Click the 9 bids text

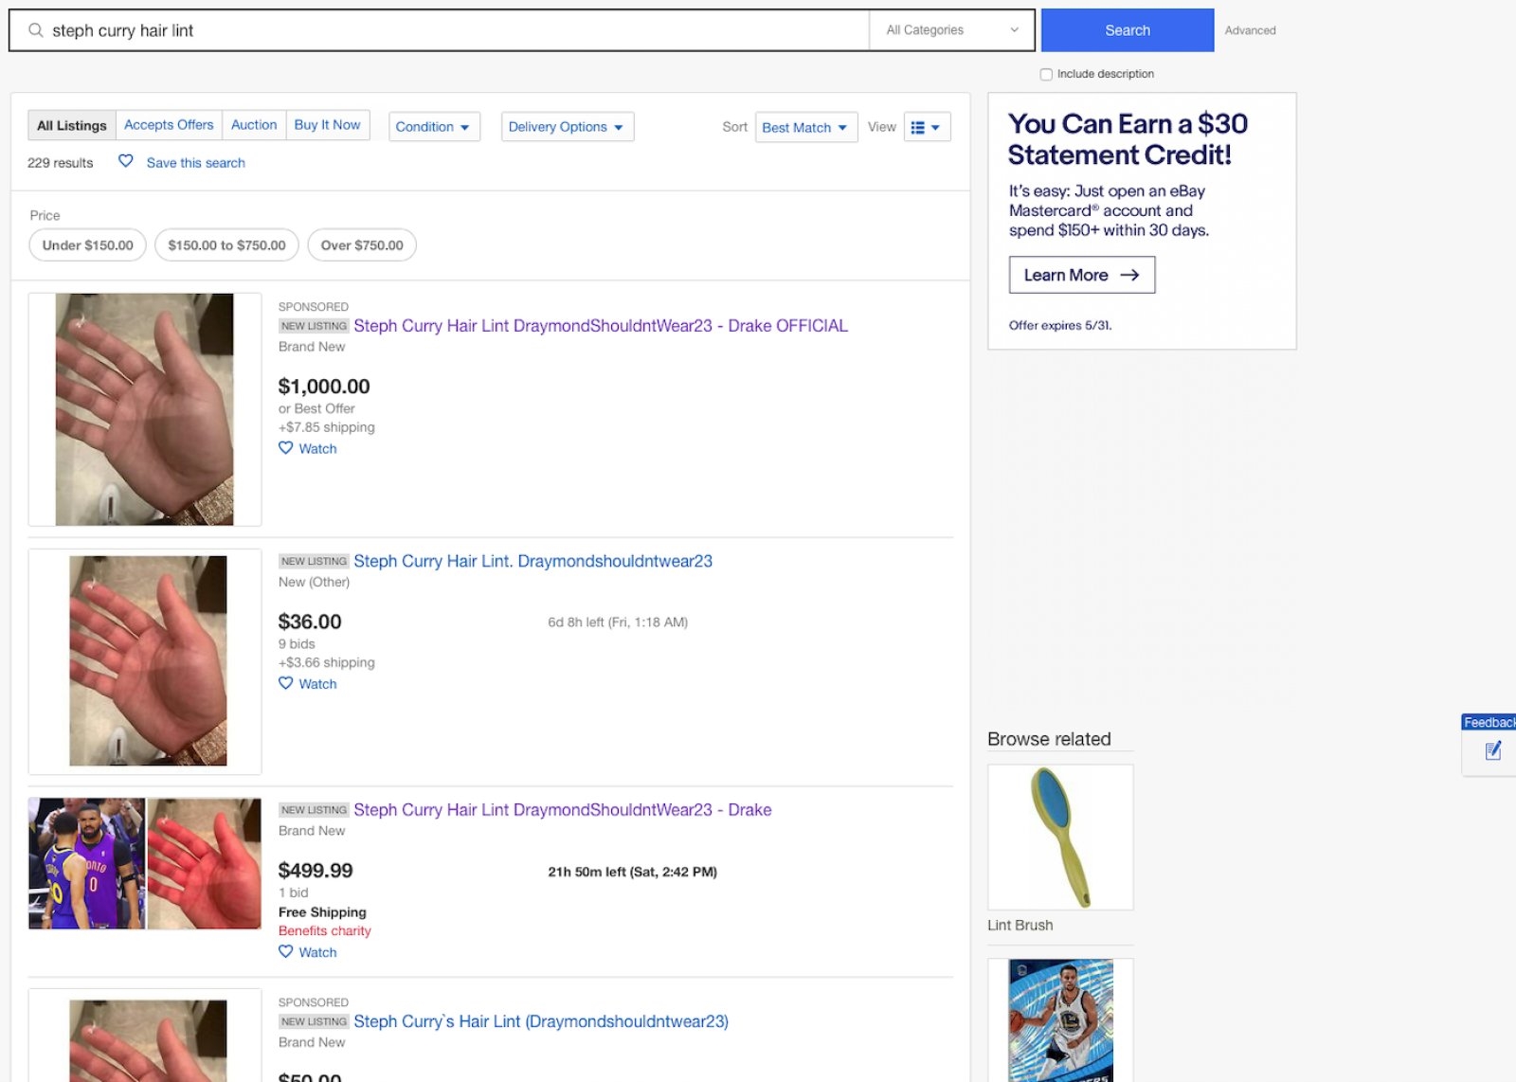(x=297, y=644)
